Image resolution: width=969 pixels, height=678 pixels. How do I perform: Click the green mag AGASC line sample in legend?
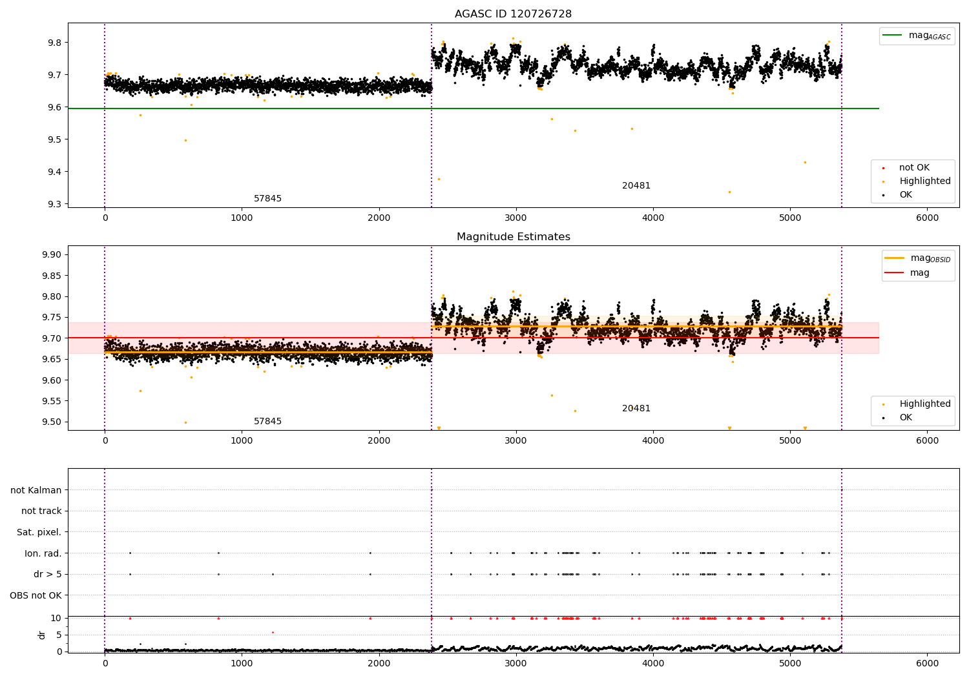tap(893, 36)
